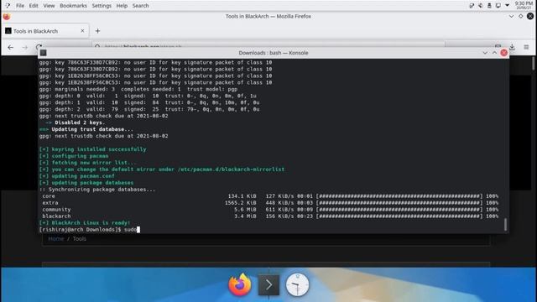Go back in Firefox
This screenshot has height=302, width=537.
pyautogui.click(x=10, y=47)
